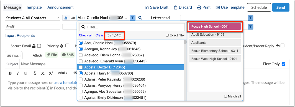Click the Print printer icon
Image resolution: width=295 pixels, height=107 pixels.
tap(199, 7)
